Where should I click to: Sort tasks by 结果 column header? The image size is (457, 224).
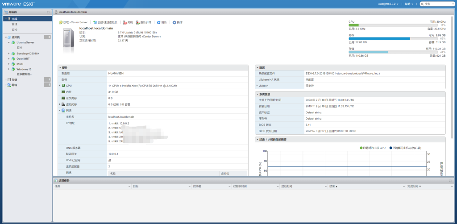(x=367, y=186)
